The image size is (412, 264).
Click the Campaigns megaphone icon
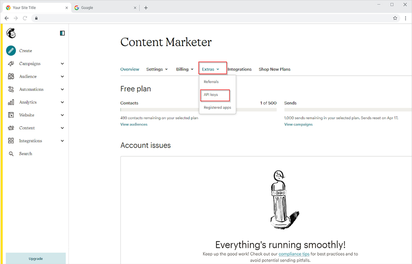click(11, 64)
